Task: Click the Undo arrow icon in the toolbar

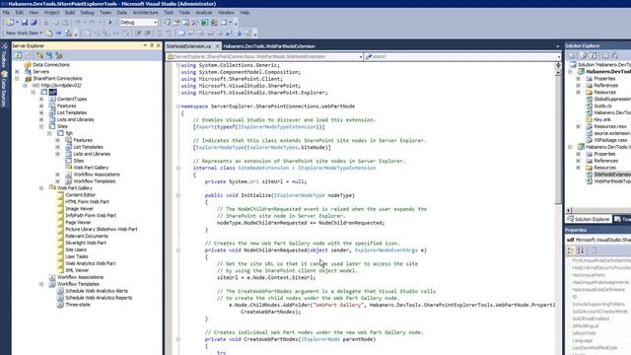Action: click(78, 23)
